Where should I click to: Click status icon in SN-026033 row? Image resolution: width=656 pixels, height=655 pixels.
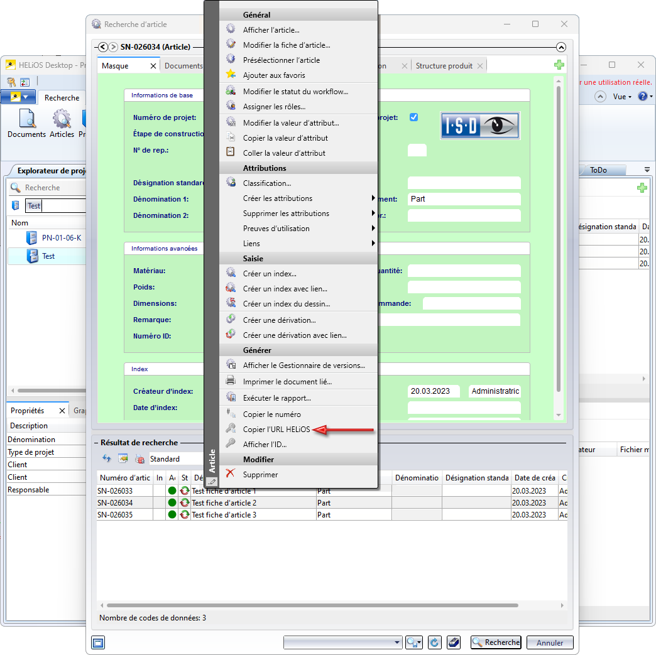pyautogui.click(x=184, y=491)
